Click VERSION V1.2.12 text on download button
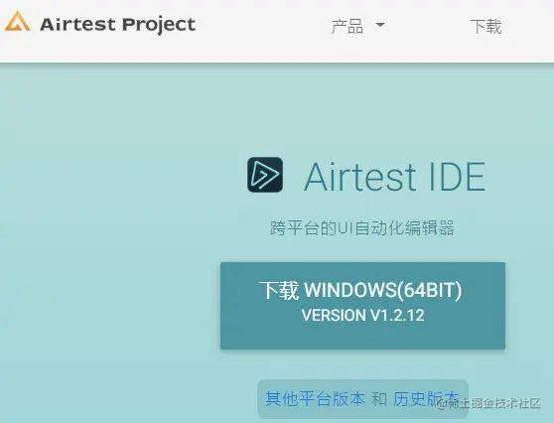554x423 pixels. pos(362,315)
